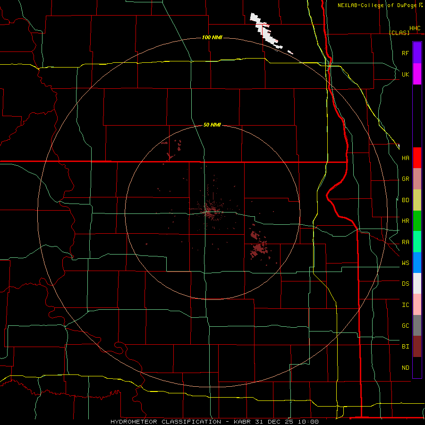
Task: Click the biological echoes northwest of radar
Action: [172, 151]
